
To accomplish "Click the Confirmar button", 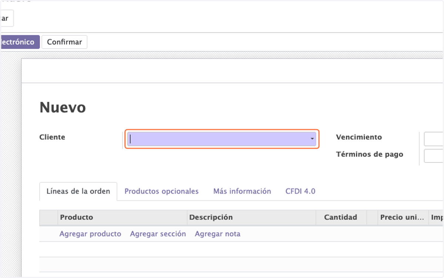I will [64, 42].
